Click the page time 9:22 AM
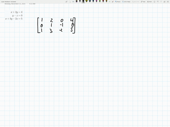 pos(32,4)
